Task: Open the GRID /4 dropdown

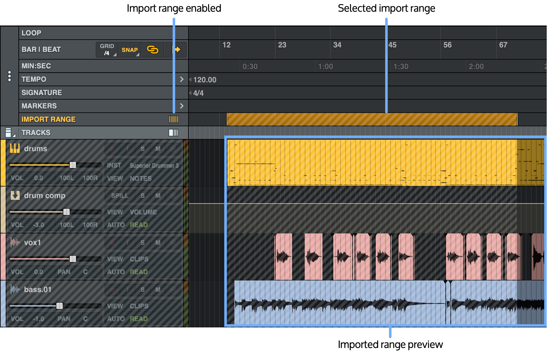Action: [x=107, y=50]
